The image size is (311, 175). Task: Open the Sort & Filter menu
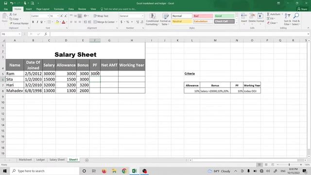tap(287, 19)
